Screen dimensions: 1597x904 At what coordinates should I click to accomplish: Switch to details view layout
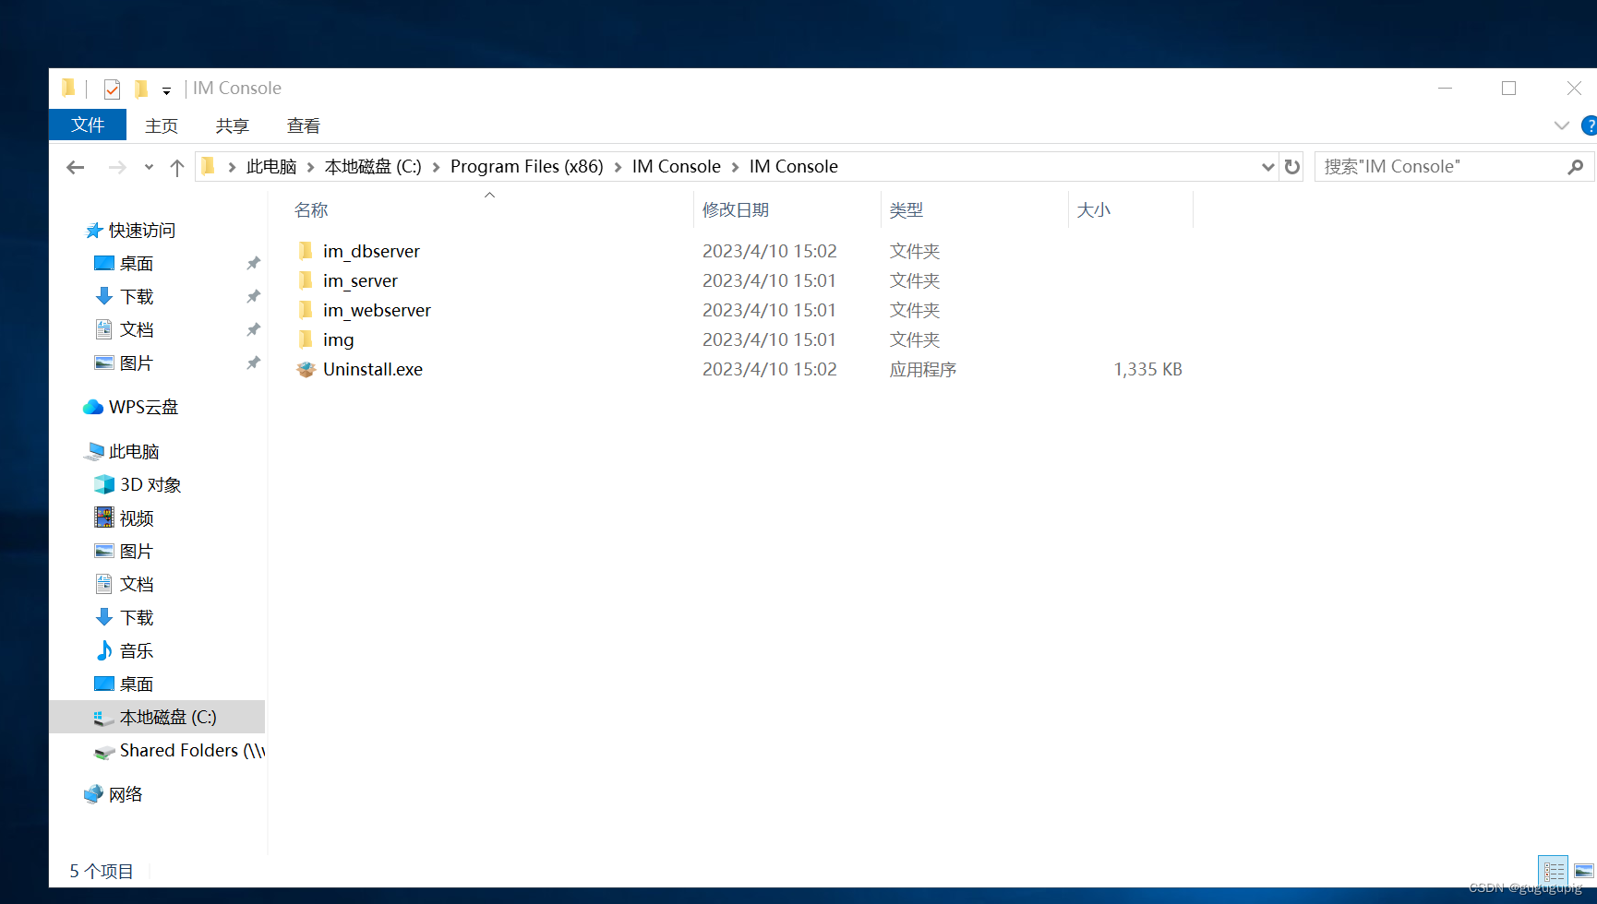1554,871
